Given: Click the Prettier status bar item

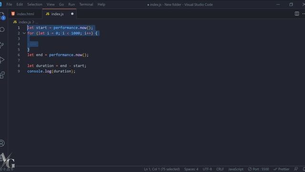Looking at the screenshot, I should (x=282, y=169).
